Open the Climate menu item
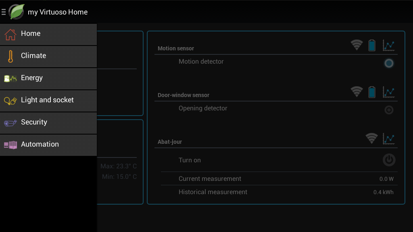Screen dimensions: 413x232 [48, 56]
